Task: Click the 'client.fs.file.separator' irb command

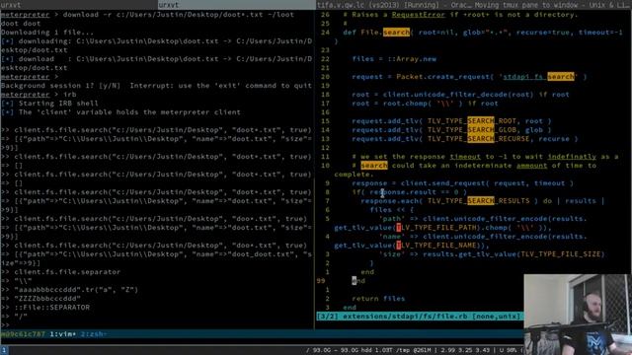Action: 60,272
